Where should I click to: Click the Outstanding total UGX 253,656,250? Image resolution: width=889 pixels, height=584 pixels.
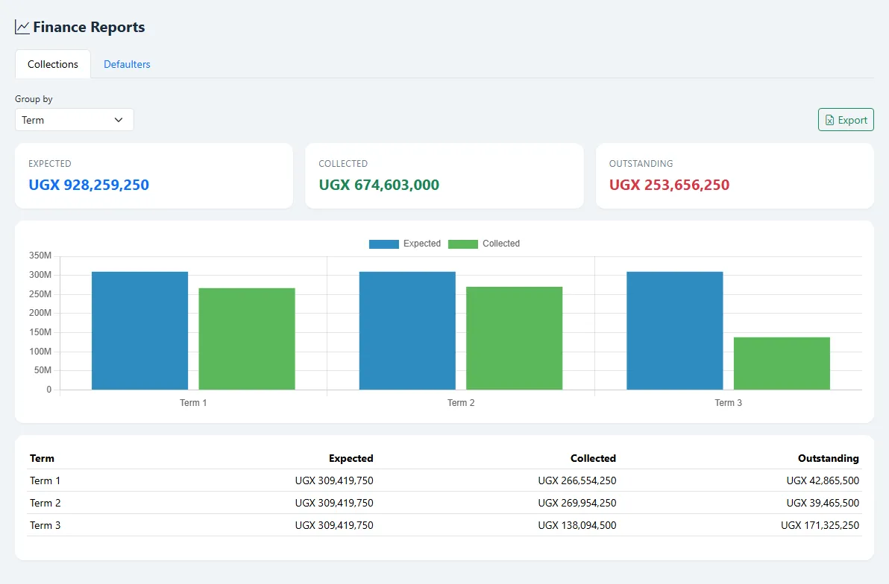point(669,185)
